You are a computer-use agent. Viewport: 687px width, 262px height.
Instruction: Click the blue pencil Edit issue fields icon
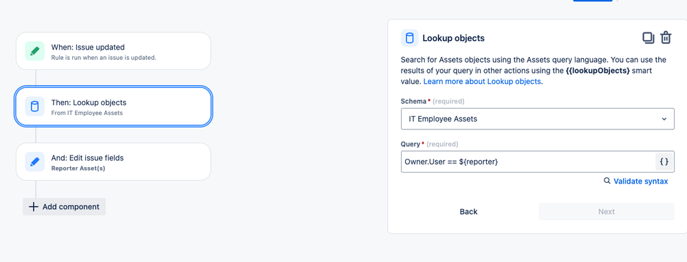point(34,162)
